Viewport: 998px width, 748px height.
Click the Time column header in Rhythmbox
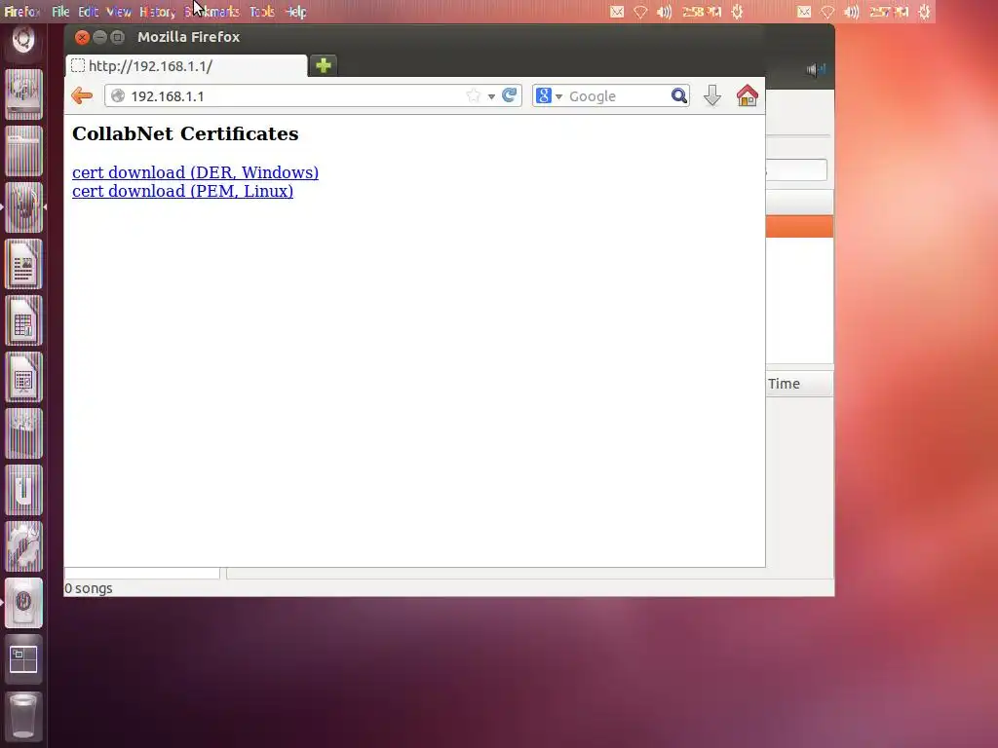[x=799, y=384]
